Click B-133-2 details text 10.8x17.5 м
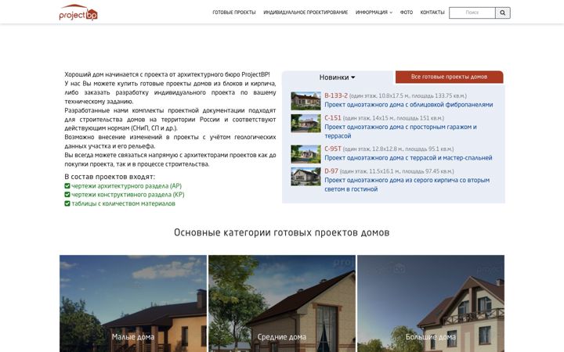Viewport: 564px width, 352px height. [394, 96]
